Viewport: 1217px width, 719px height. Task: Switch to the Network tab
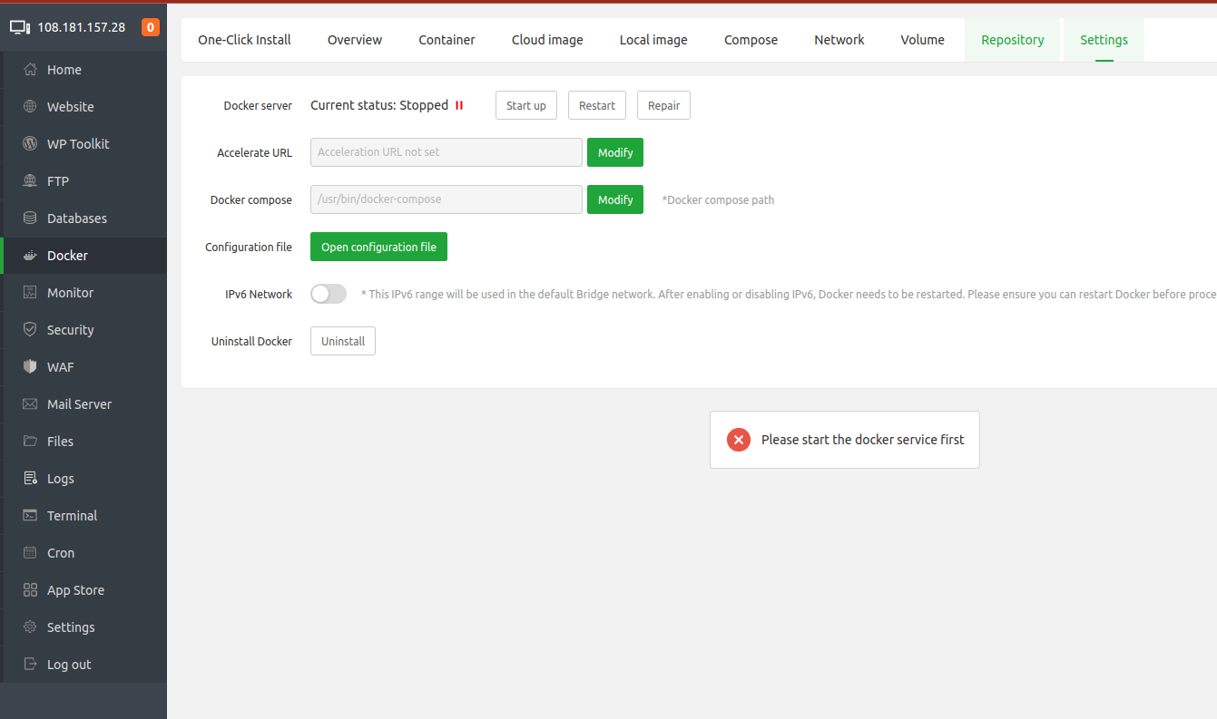[839, 40]
